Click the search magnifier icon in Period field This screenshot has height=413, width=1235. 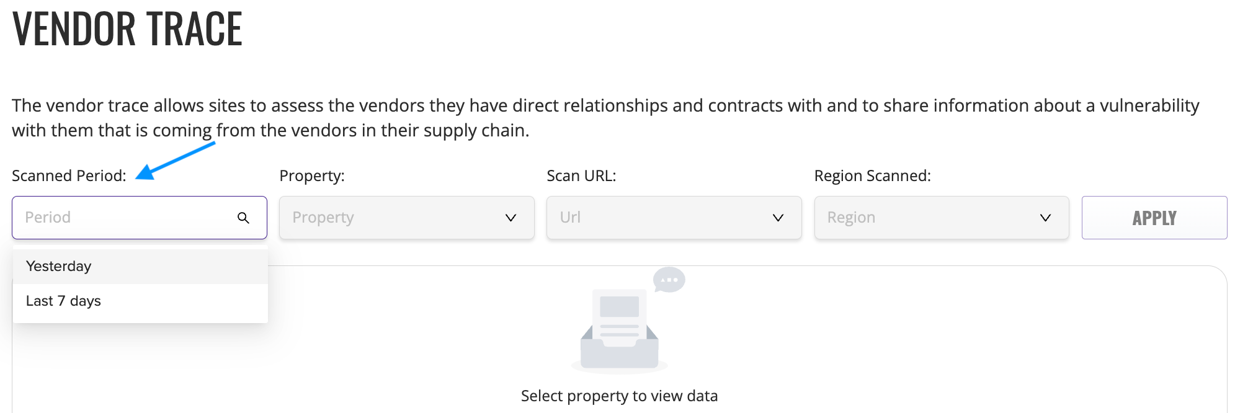(x=243, y=218)
